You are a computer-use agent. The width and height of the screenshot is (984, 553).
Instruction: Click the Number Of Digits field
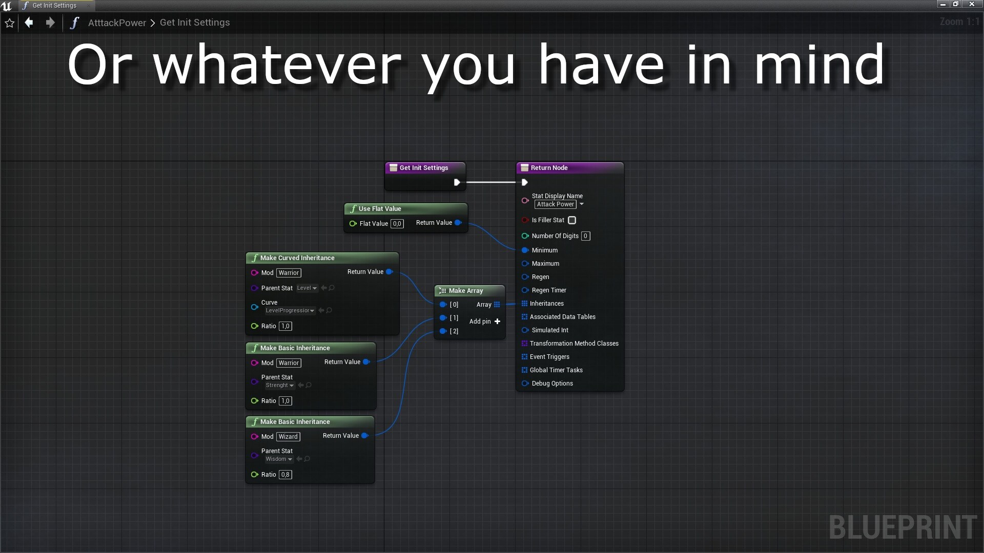(585, 236)
